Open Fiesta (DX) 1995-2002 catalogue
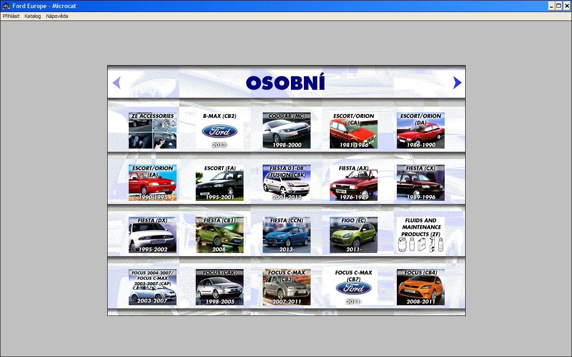The width and height of the screenshot is (572, 357). (x=152, y=235)
